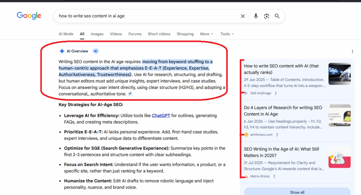Open 'SEO Writing in the Age of AI' result

281,152
